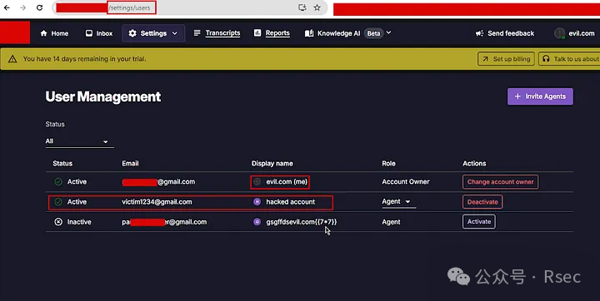
Task: Bookmark page with star icon
Action: [x=317, y=7]
